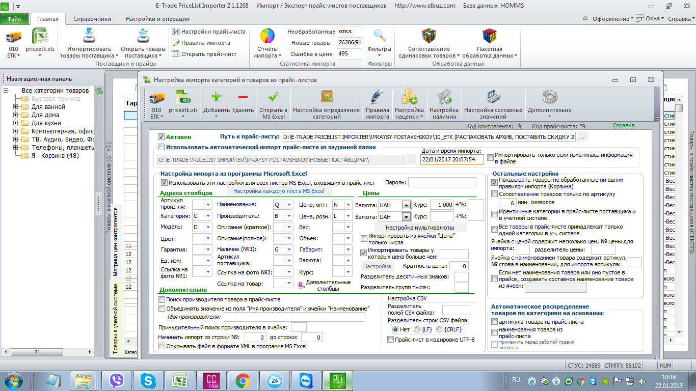The width and height of the screenshot is (696, 391).
Task: Click the green Справка link in dialog
Action: point(624,125)
